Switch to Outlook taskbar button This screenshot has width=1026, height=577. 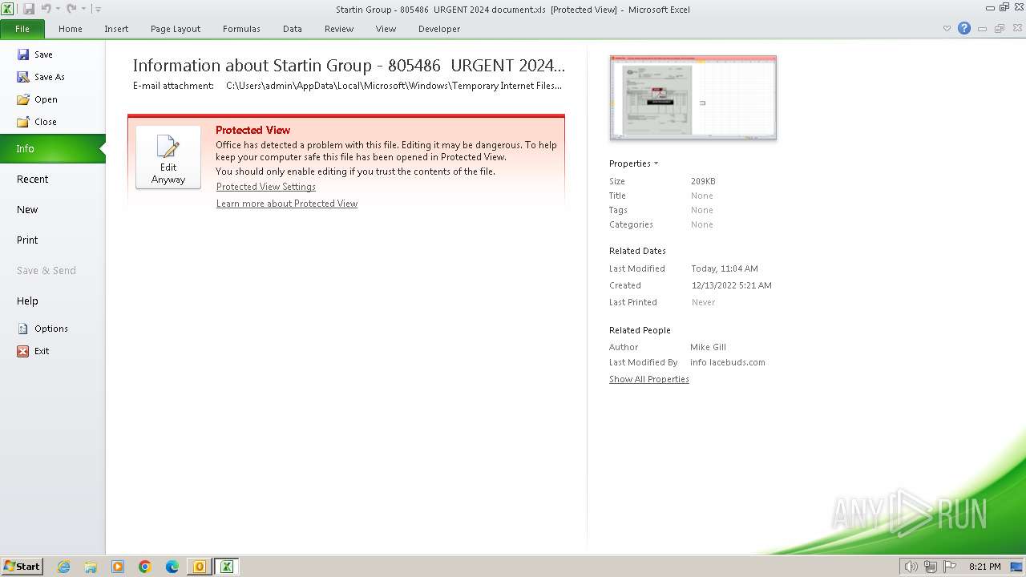200,567
